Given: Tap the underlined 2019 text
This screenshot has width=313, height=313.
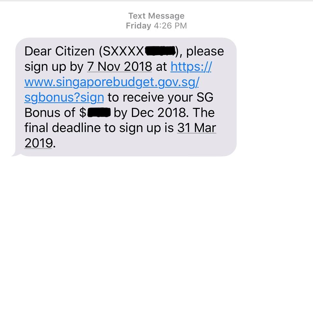Looking at the screenshot, I should [39, 143].
